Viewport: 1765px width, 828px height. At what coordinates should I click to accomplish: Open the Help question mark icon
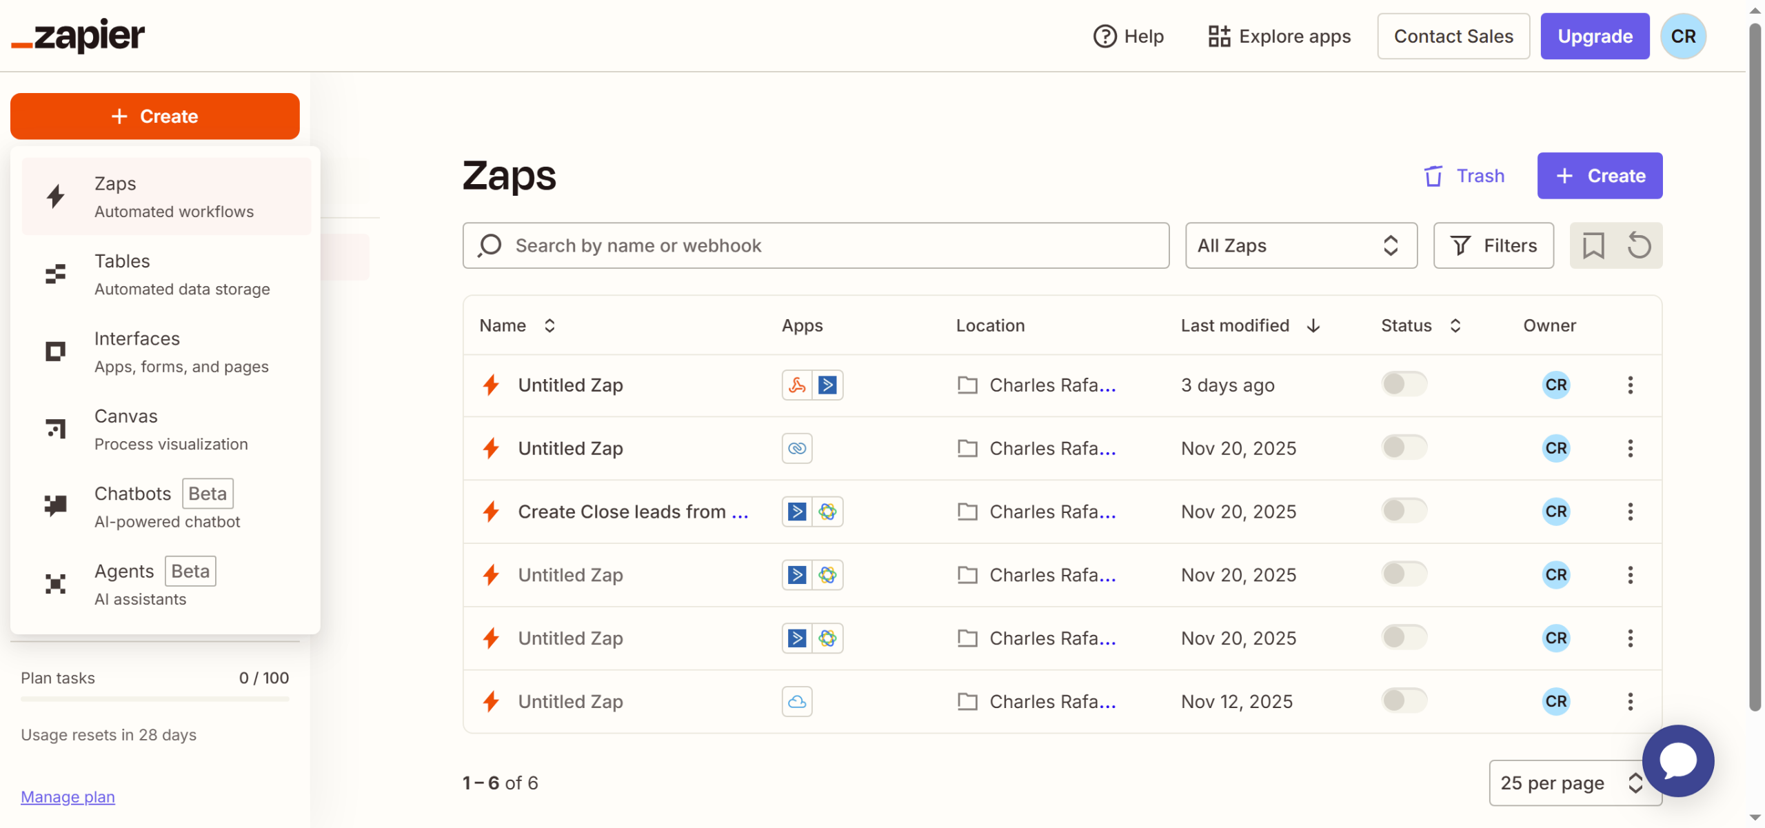click(x=1105, y=37)
